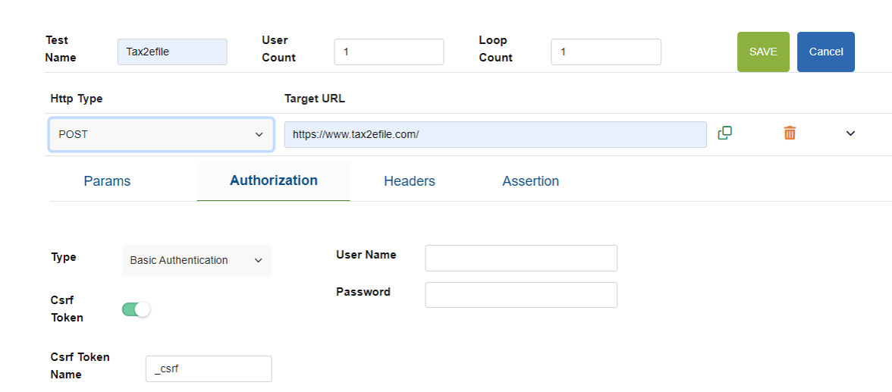Open the Headers tab

pos(409,181)
